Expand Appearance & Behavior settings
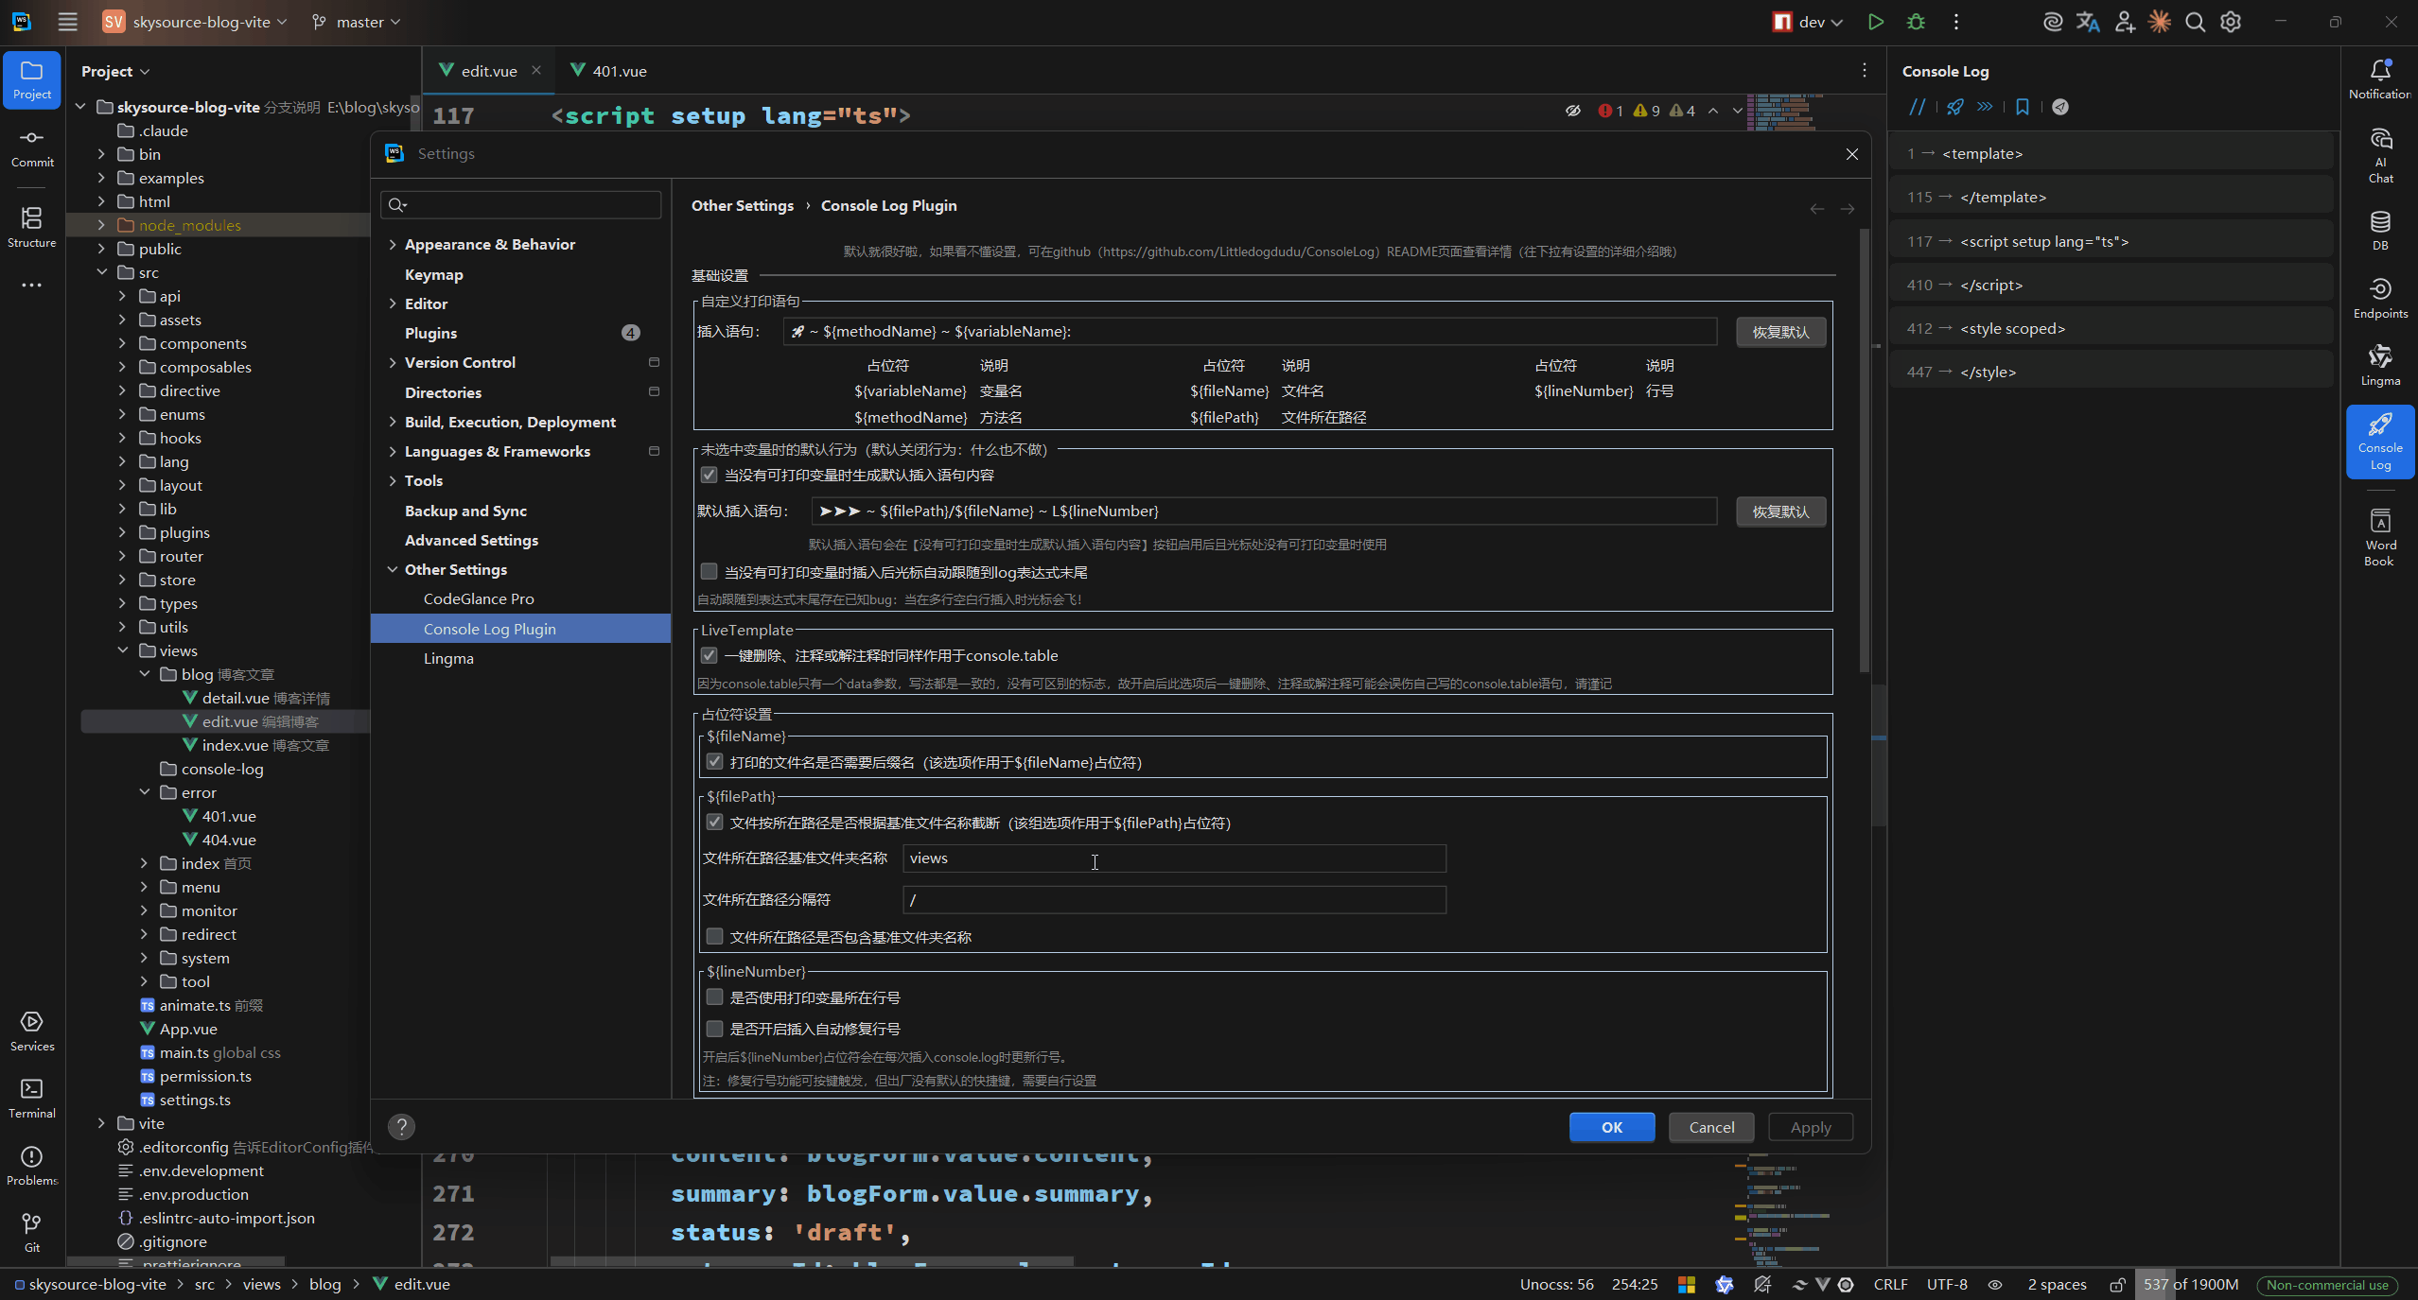2418x1300 pixels. 392,244
